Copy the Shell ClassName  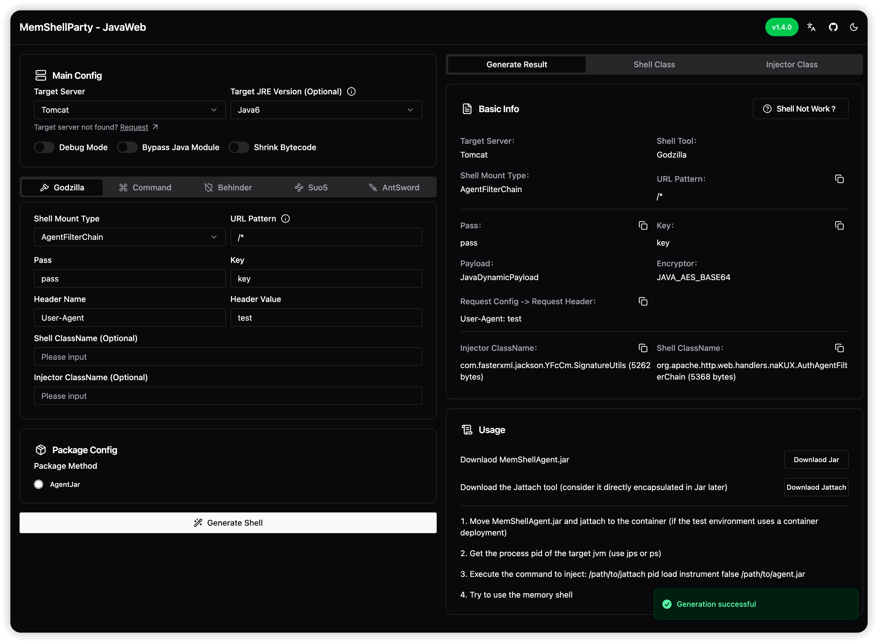coord(839,348)
